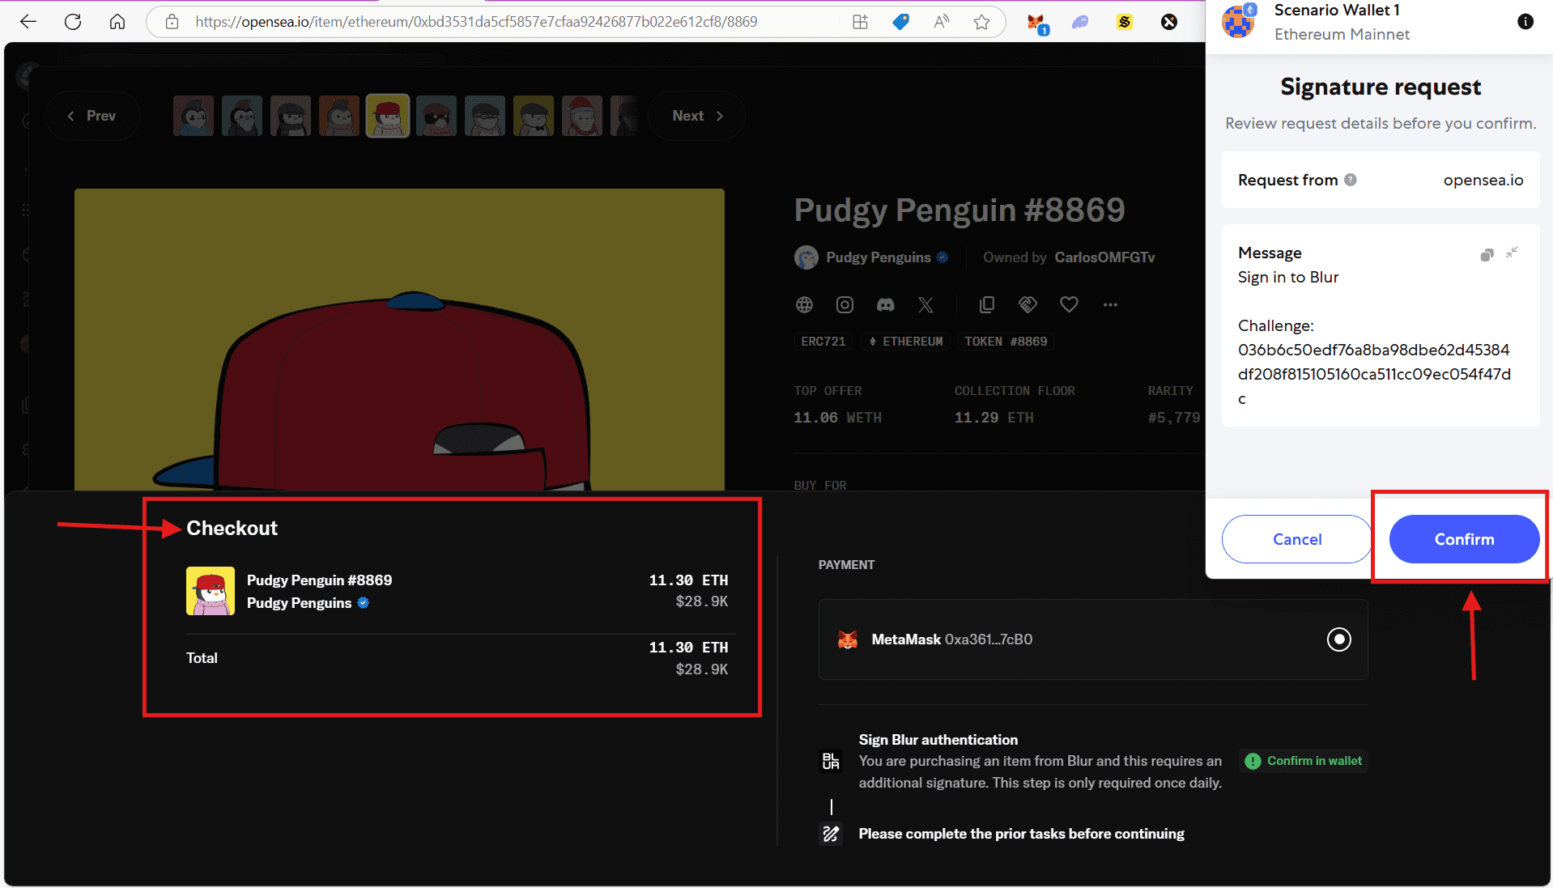This screenshot has height=888, width=1553.
Task: View site information lock icon
Action: click(x=172, y=22)
